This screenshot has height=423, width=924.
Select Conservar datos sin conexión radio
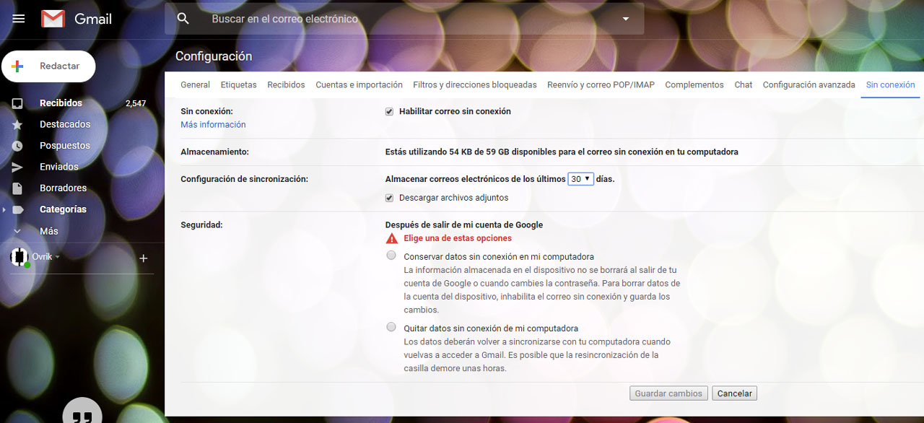click(x=391, y=256)
